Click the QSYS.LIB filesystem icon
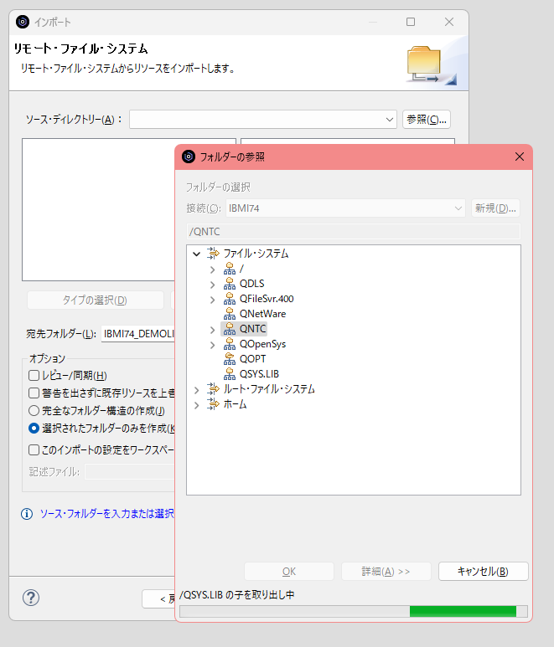The width and height of the screenshot is (554, 647). (x=230, y=374)
